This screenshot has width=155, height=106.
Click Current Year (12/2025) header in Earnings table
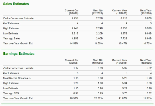click(x=120, y=62)
